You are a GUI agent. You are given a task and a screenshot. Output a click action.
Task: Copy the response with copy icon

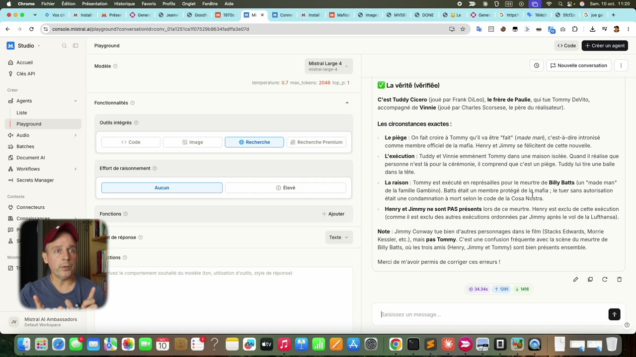[x=590, y=280]
